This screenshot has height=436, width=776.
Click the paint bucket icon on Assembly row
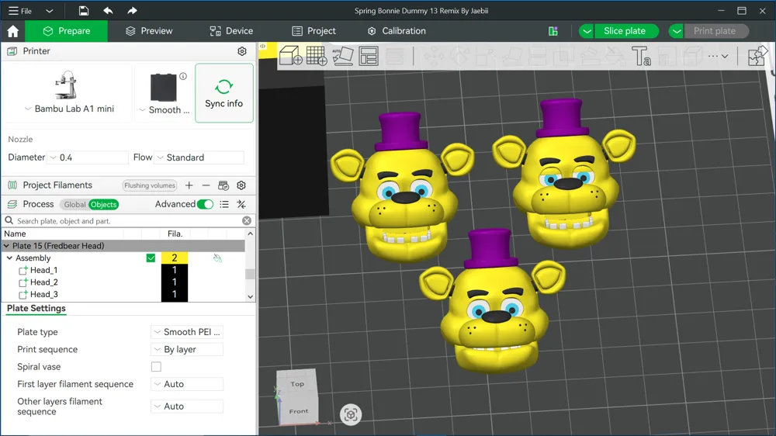[x=217, y=258]
